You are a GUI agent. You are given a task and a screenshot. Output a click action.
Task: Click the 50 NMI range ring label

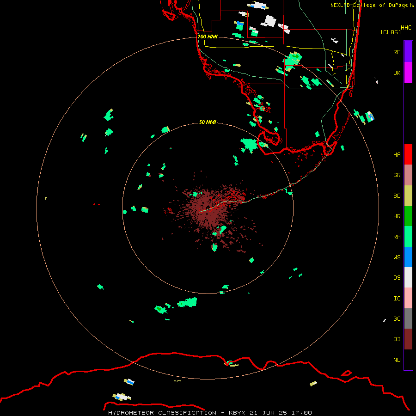tap(208, 122)
